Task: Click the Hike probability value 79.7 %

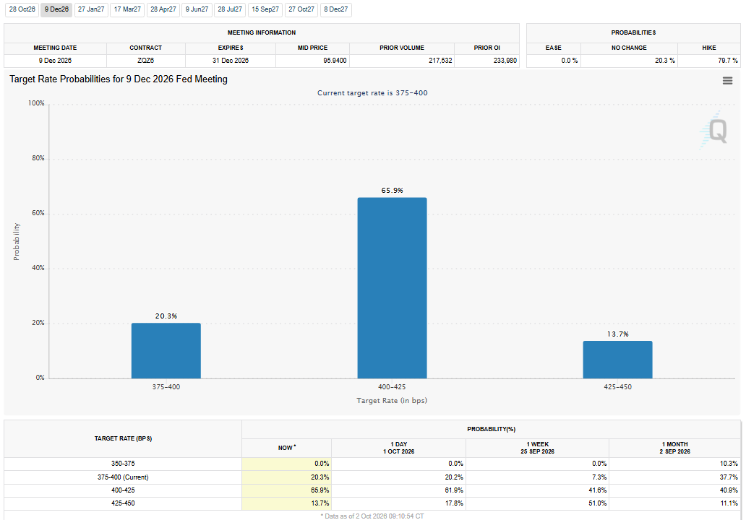Action: (x=728, y=61)
